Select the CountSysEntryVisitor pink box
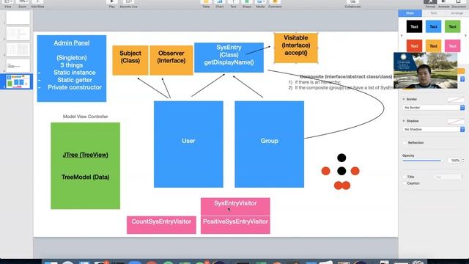The image size is (469, 264). 161,225
